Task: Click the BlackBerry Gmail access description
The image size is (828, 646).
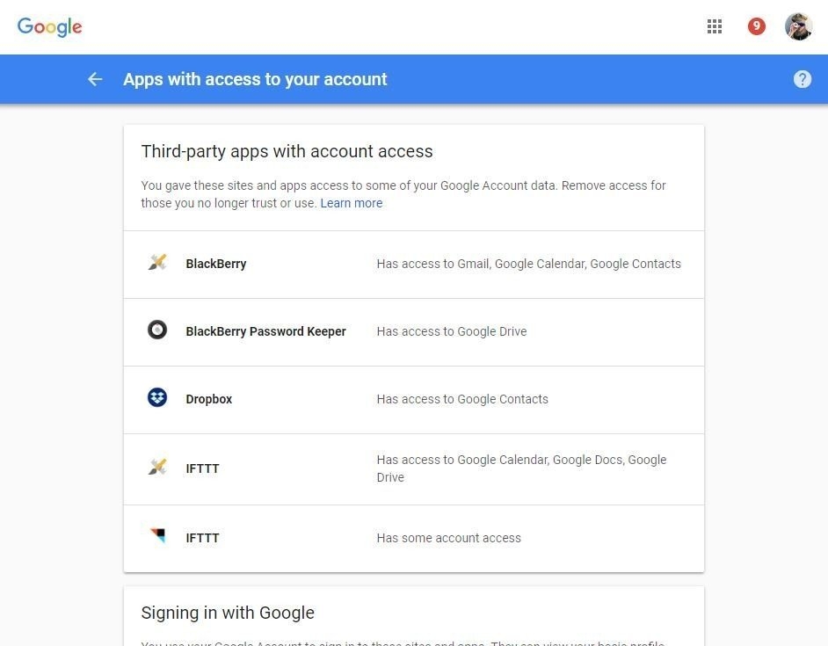Action: (x=528, y=264)
